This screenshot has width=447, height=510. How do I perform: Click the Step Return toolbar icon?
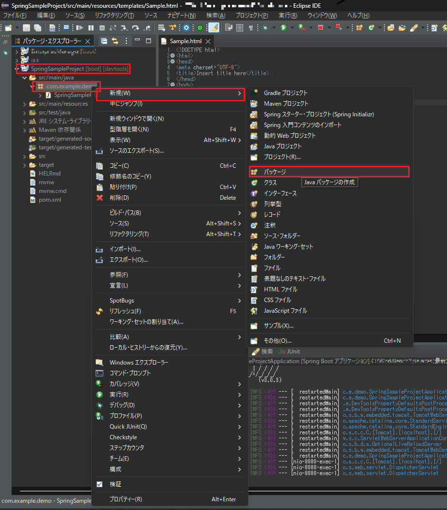147,28
